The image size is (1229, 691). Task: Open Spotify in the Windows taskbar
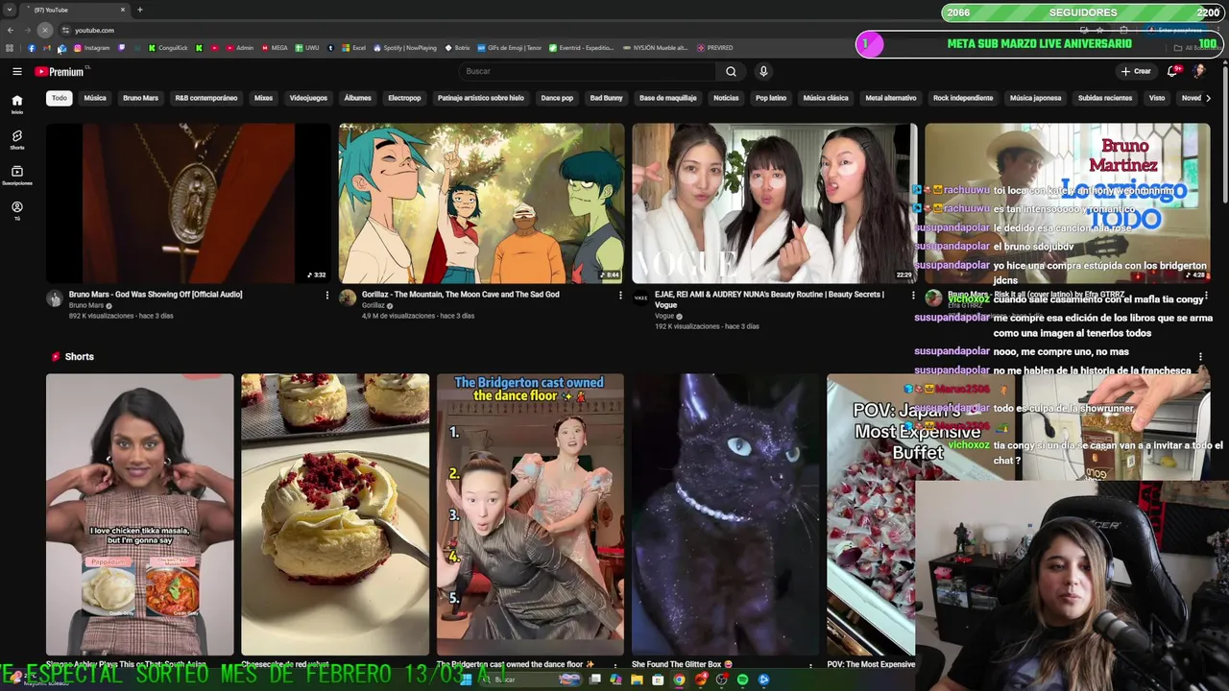[x=742, y=679]
